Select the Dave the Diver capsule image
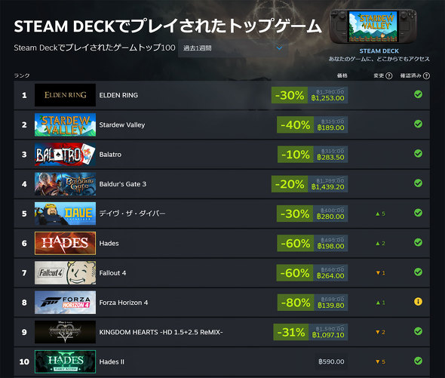Screen dimensions: 445x378 (x=66, y=214)
